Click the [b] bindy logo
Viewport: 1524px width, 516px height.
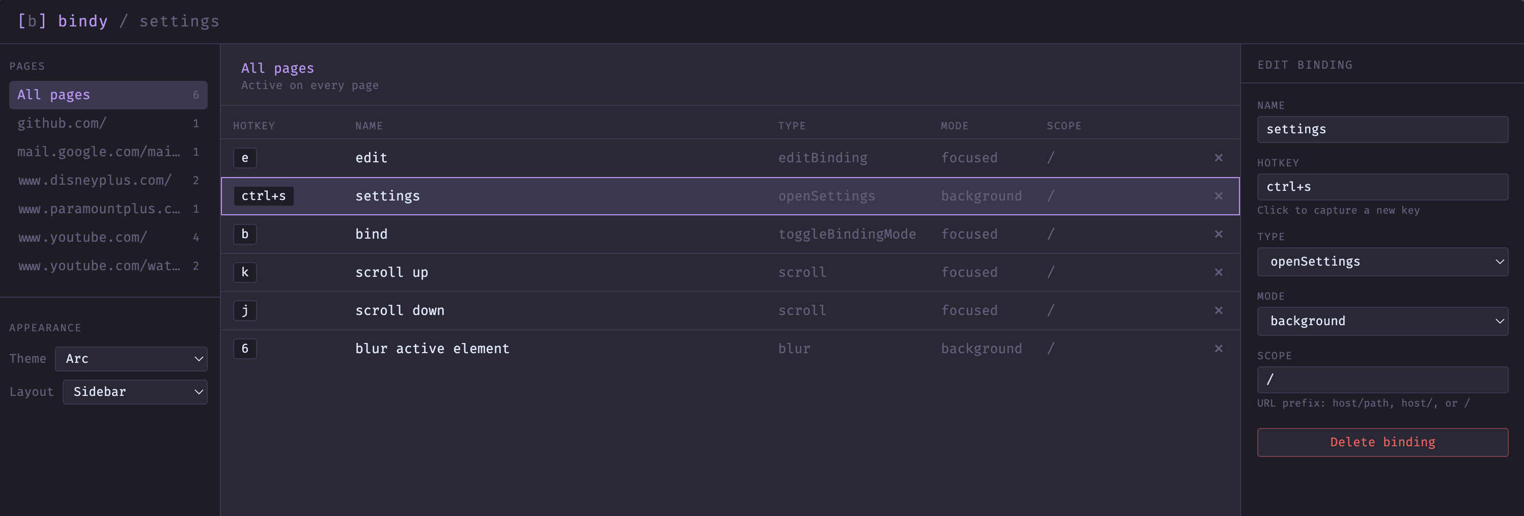pos(63,21)
